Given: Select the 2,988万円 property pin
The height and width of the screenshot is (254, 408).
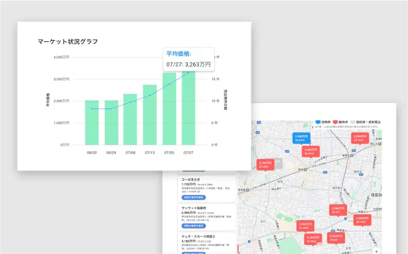Looking at the screenshot, I should coord(337,210).
